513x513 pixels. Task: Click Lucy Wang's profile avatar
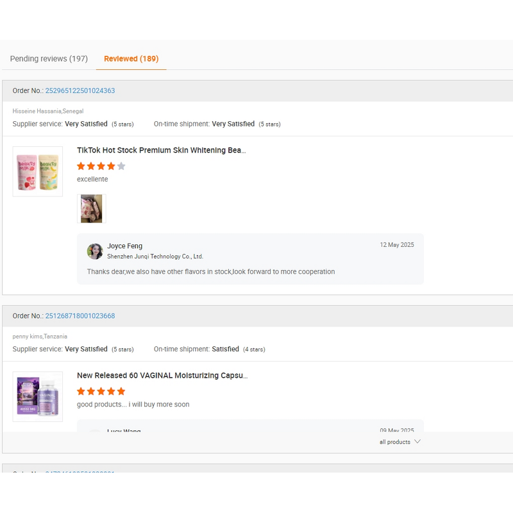[x=95, y=432]
